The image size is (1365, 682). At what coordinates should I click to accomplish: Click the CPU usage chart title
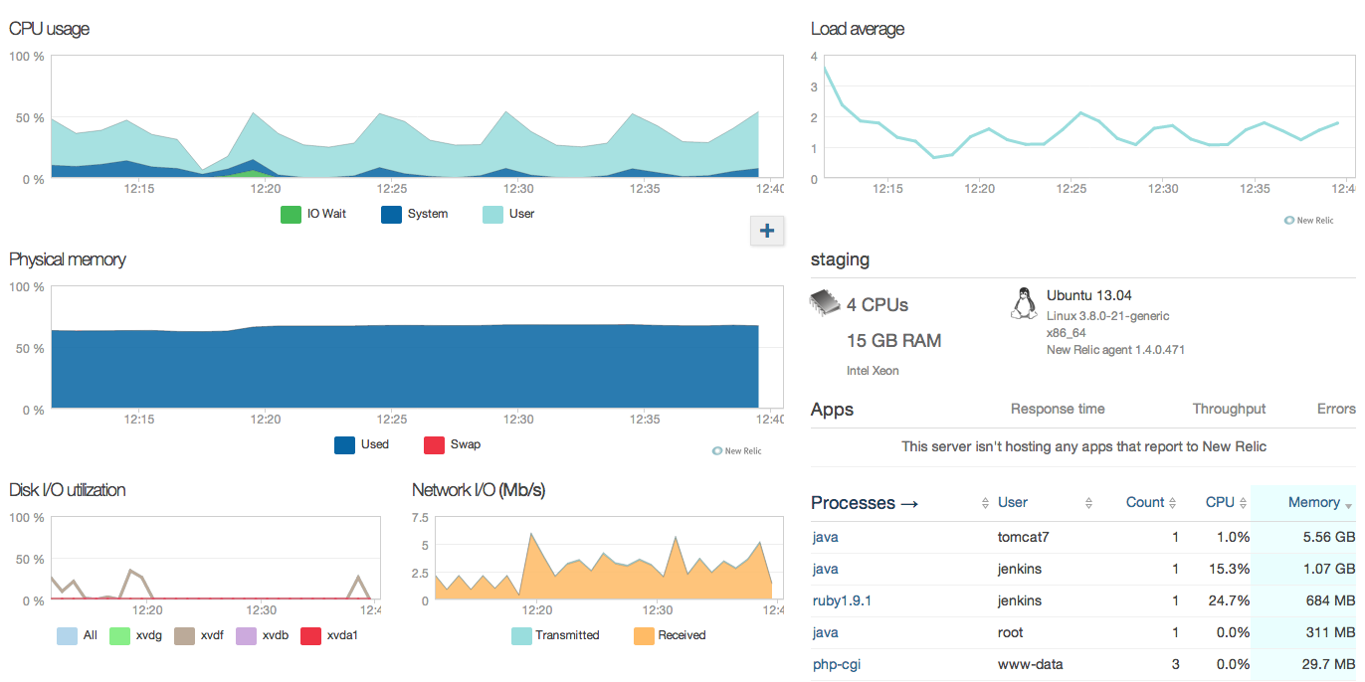coord(49,29)
